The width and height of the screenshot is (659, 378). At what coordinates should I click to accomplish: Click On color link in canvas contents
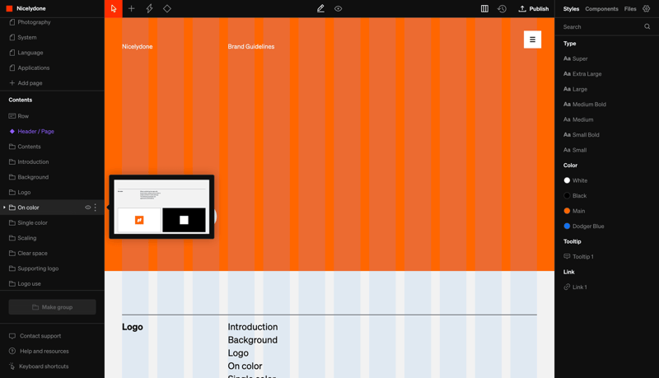pos(245,366)
